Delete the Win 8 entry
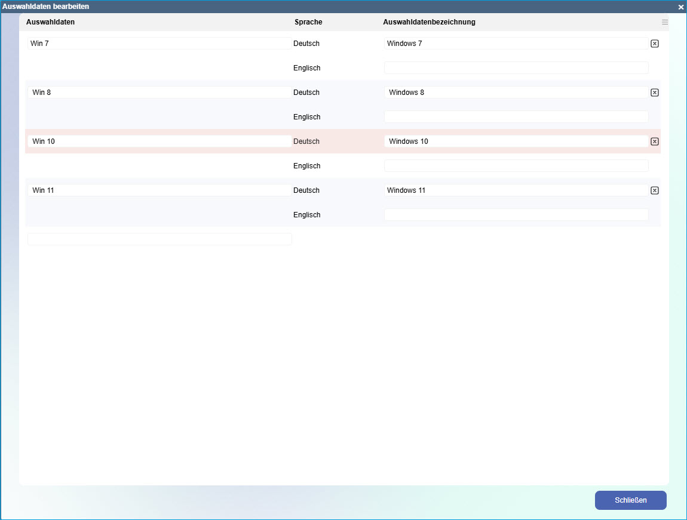 (655, 93)
